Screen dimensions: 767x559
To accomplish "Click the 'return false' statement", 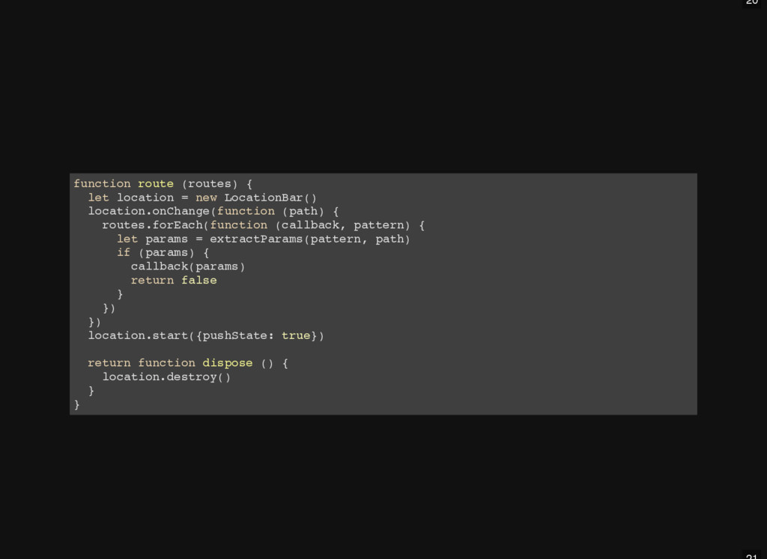I will tap(174, 280).
